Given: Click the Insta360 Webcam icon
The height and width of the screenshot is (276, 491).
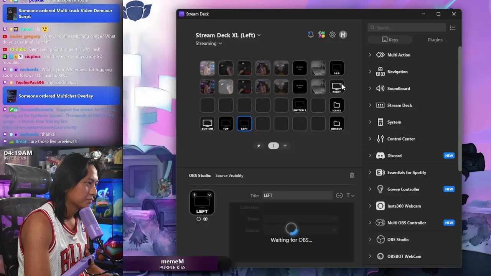Looking at the screenshot, I should click(x=380, y=206).
